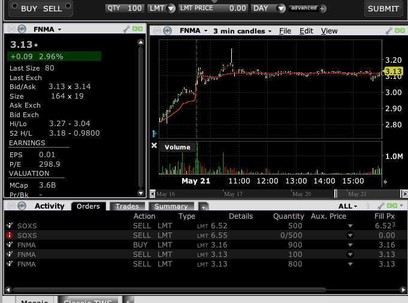408x303 pixels.
Task: Open dropdown arrow beside Activity link icon
Action: (x=401, y=206)
